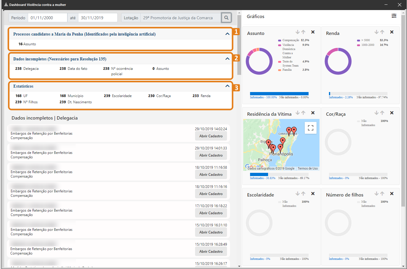Close the Renda chart card
407x269 pixels.
(x=392, y=32)
